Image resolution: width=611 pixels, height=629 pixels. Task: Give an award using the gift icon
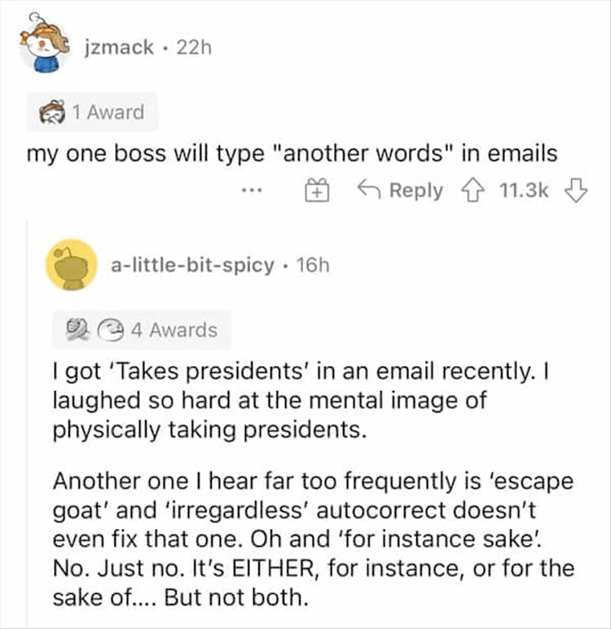[x=315, y=191]
